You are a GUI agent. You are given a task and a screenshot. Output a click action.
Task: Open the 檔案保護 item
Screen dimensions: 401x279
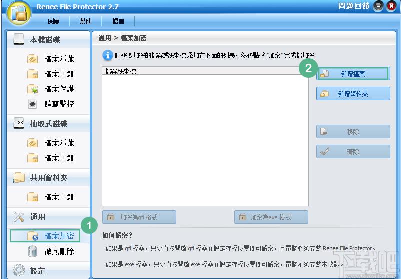[x=59, y=89]
